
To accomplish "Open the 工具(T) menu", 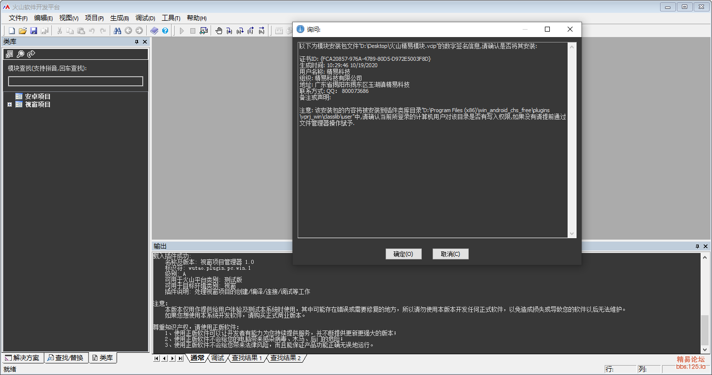I will coord(171,18).
